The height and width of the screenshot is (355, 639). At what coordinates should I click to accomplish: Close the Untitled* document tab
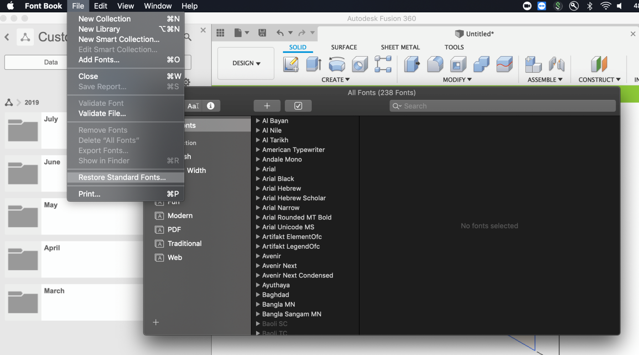[x=633, y=34]
